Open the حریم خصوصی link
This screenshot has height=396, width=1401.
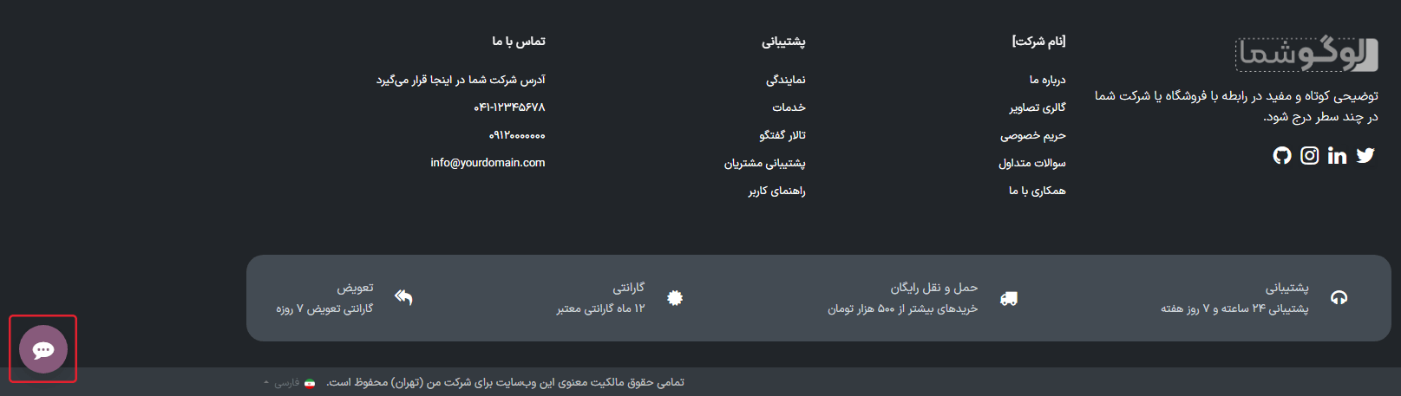pyautogui.click(x=1032, y=135)
